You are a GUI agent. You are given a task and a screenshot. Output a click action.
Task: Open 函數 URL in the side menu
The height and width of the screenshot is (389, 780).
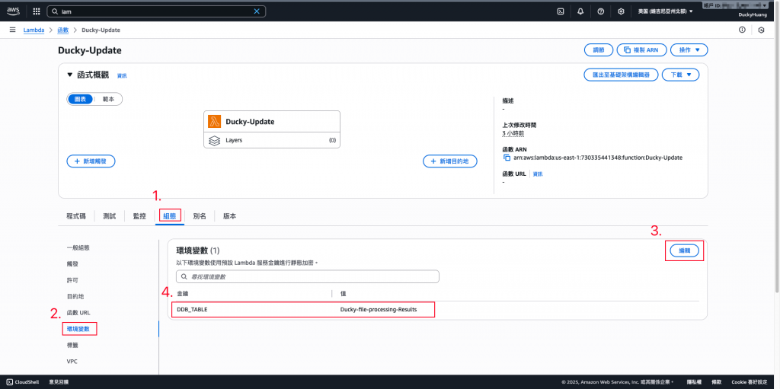click(x=78, y=312)
